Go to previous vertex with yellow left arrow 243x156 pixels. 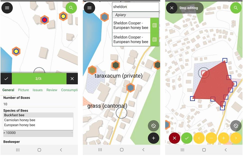[199, 138]
